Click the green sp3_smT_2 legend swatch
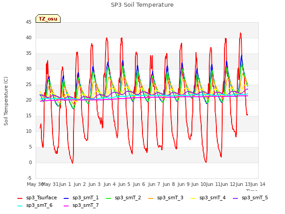Screen dimensions: 285x214 coord(108,198)
